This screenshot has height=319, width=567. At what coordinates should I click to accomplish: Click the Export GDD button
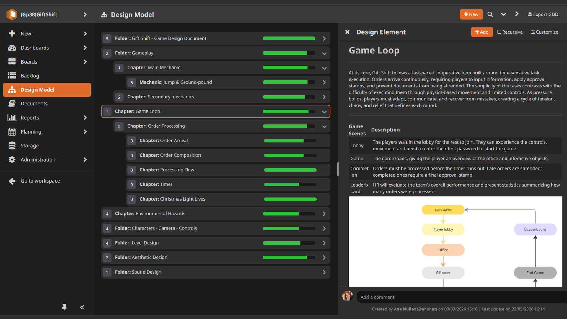(x=543, y=14)
